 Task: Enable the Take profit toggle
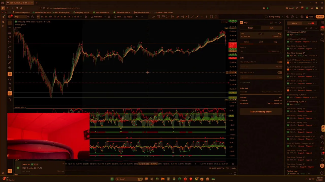point(280,62)
